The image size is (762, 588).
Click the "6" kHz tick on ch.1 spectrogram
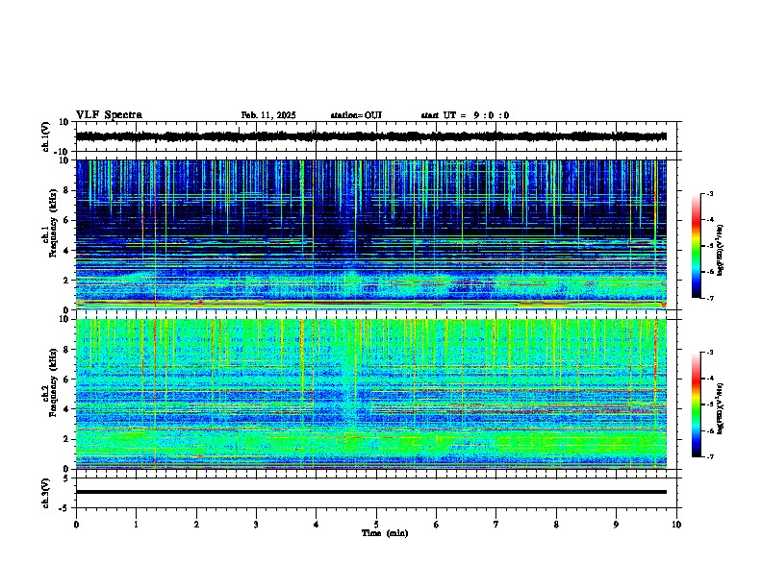(67, 220)
